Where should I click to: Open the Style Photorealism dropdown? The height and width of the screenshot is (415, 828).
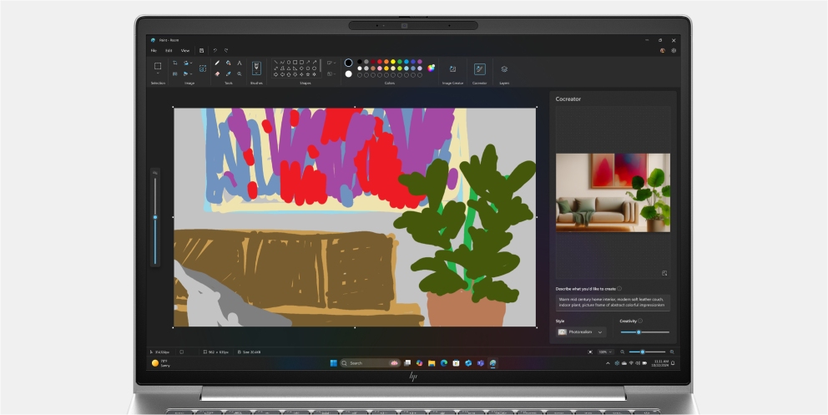[580, 332]
